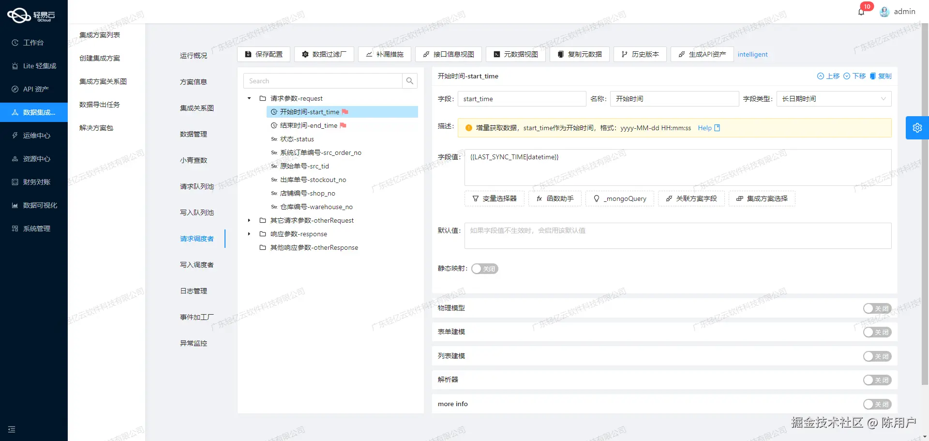Collapse the 请求参数-request tree node
Screen dimensions: 929x441
pos(249,98)
